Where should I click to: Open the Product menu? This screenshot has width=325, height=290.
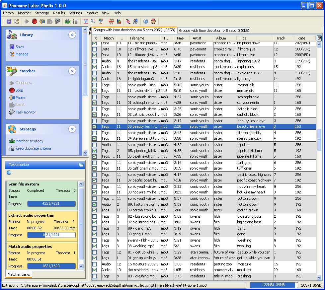[x=92, y=13]
